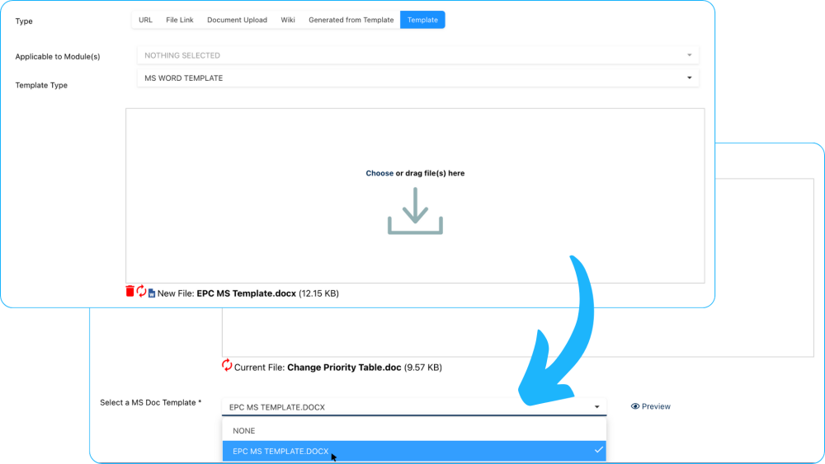
Task: Switch to Document Upload type
Action: coord(237,20)
